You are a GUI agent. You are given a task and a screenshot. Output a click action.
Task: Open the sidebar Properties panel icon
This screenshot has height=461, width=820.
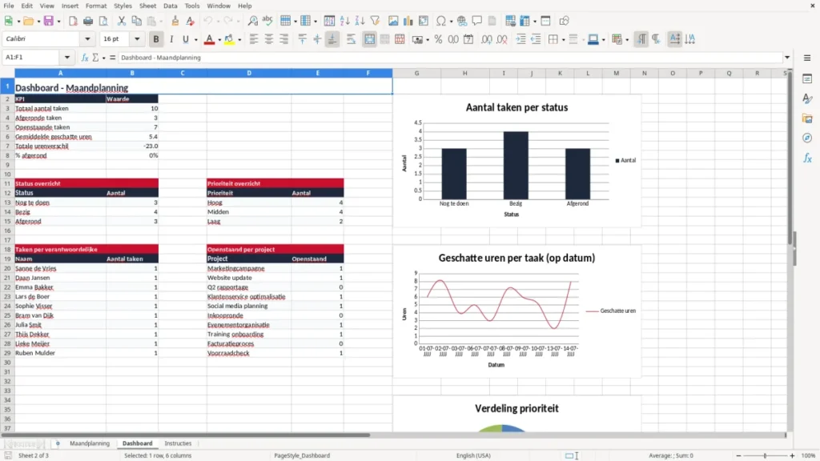coord(807,78)
